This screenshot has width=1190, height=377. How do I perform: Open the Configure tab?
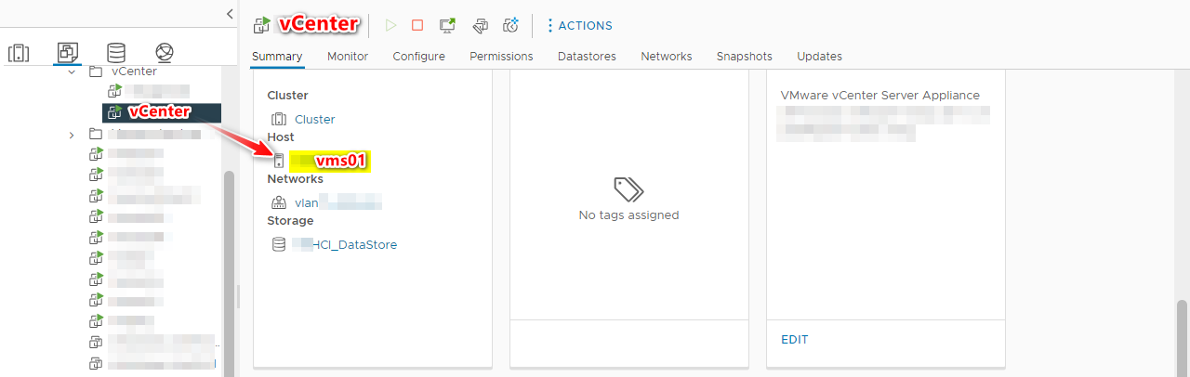tap(418, 57)
